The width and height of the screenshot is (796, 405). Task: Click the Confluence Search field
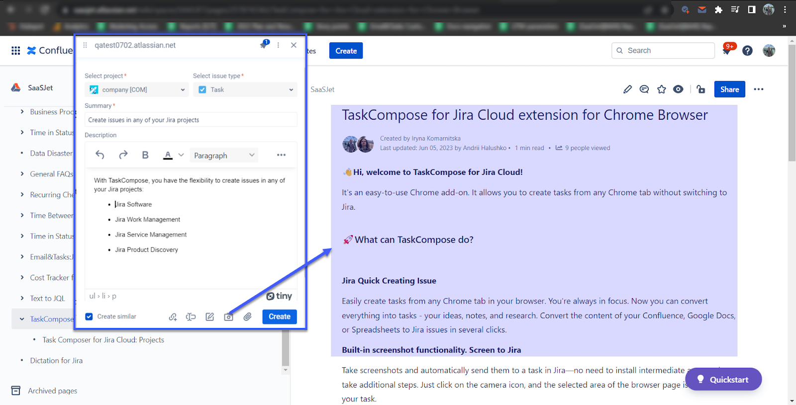663,51
